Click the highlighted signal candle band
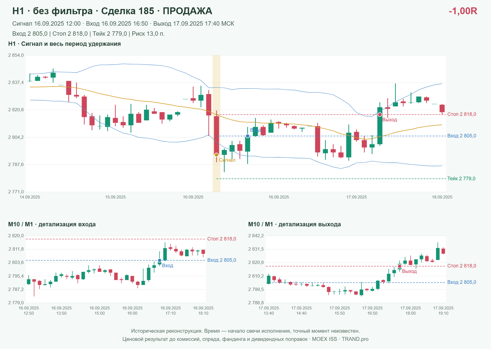Screen dimensions: 491x349 tap(216, 124)
